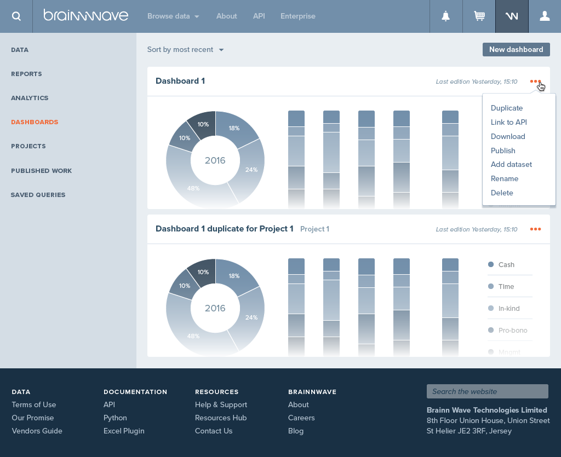Select Delete in the dashboard menu
Image resolution: width=561 pixels, height=457 pixels.
coord(502,193)
